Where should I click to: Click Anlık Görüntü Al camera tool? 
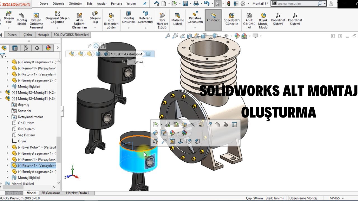[x=249, y=21]
